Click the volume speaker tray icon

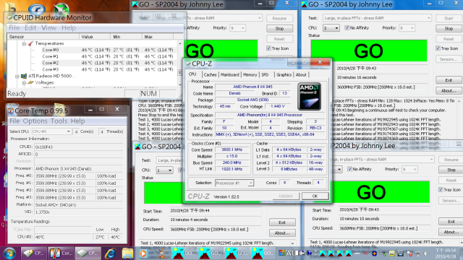[x=426, y=253]
